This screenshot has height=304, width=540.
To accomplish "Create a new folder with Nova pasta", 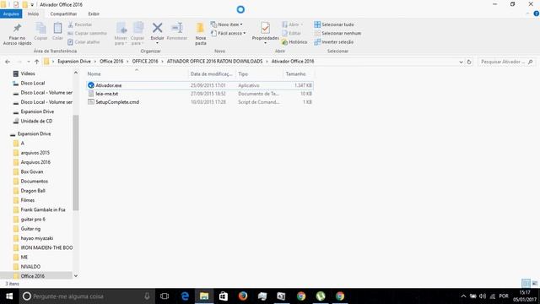I will point(201,34).
